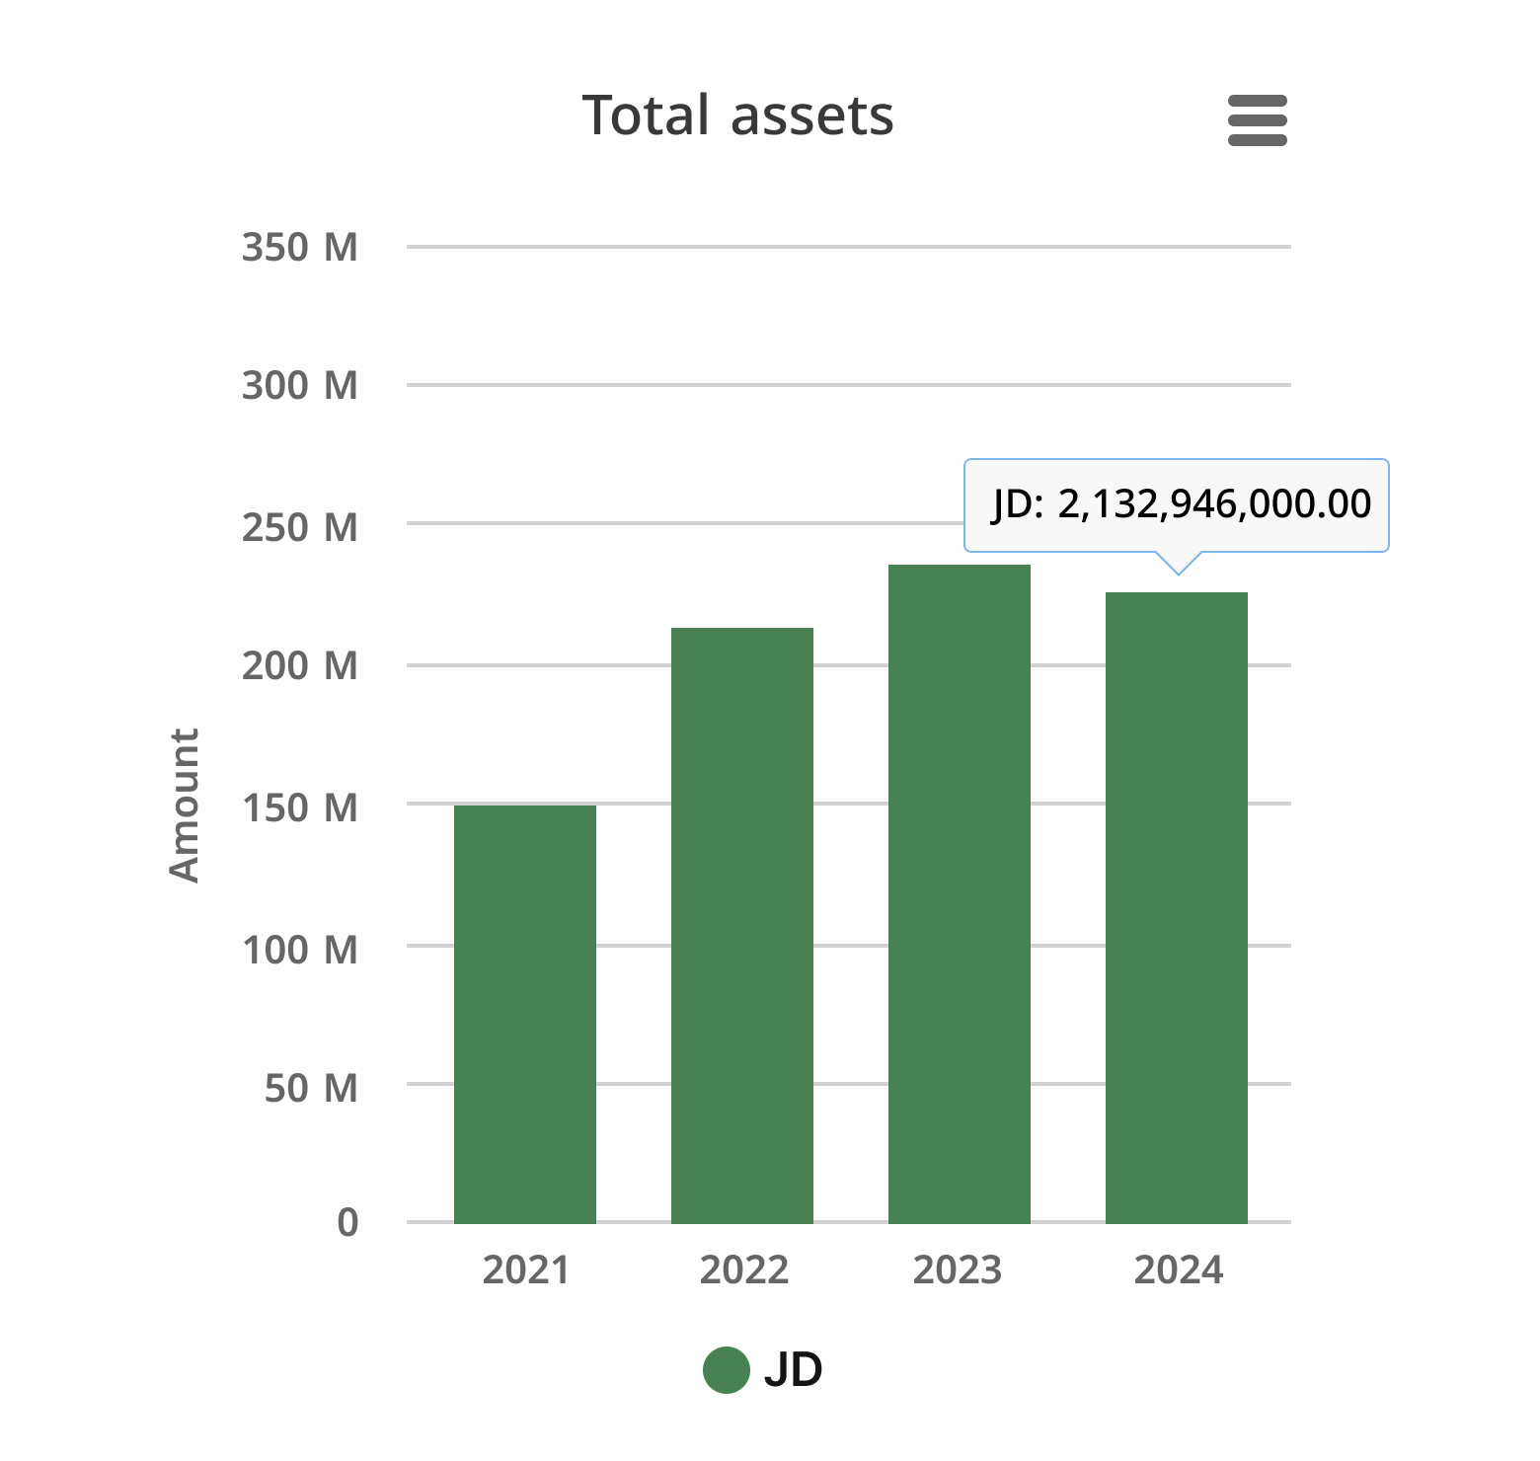Open the chart export hamburger menu
Screen dimensions: 1540x1461
(x=1258, y=121)
